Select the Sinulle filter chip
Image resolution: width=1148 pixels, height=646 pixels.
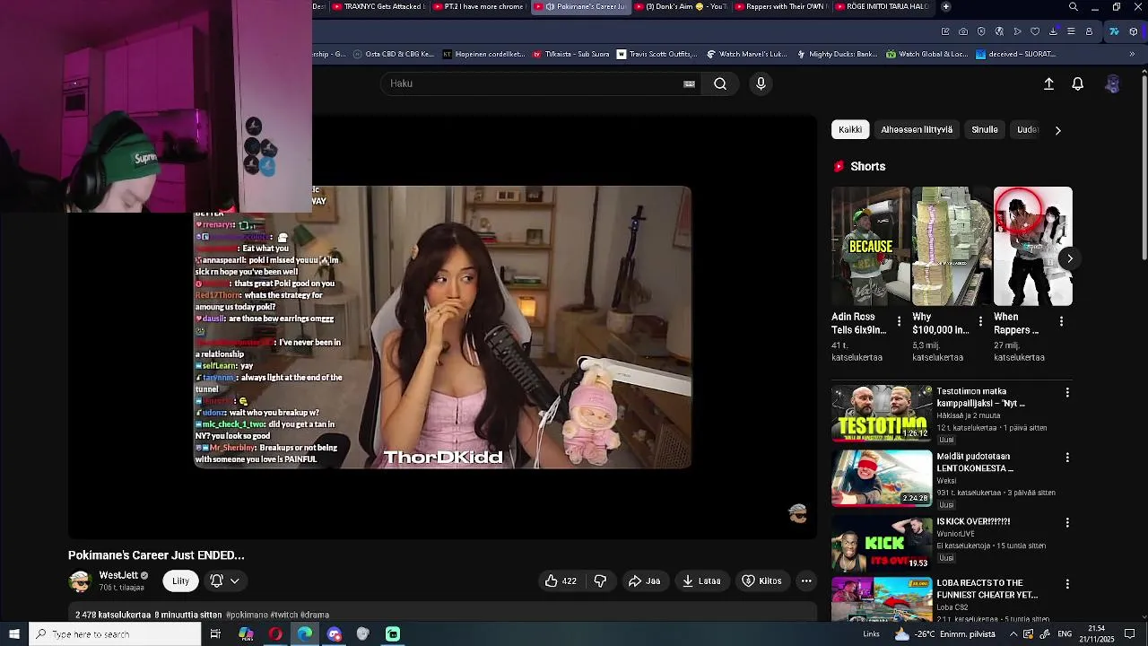click(985, 129)
